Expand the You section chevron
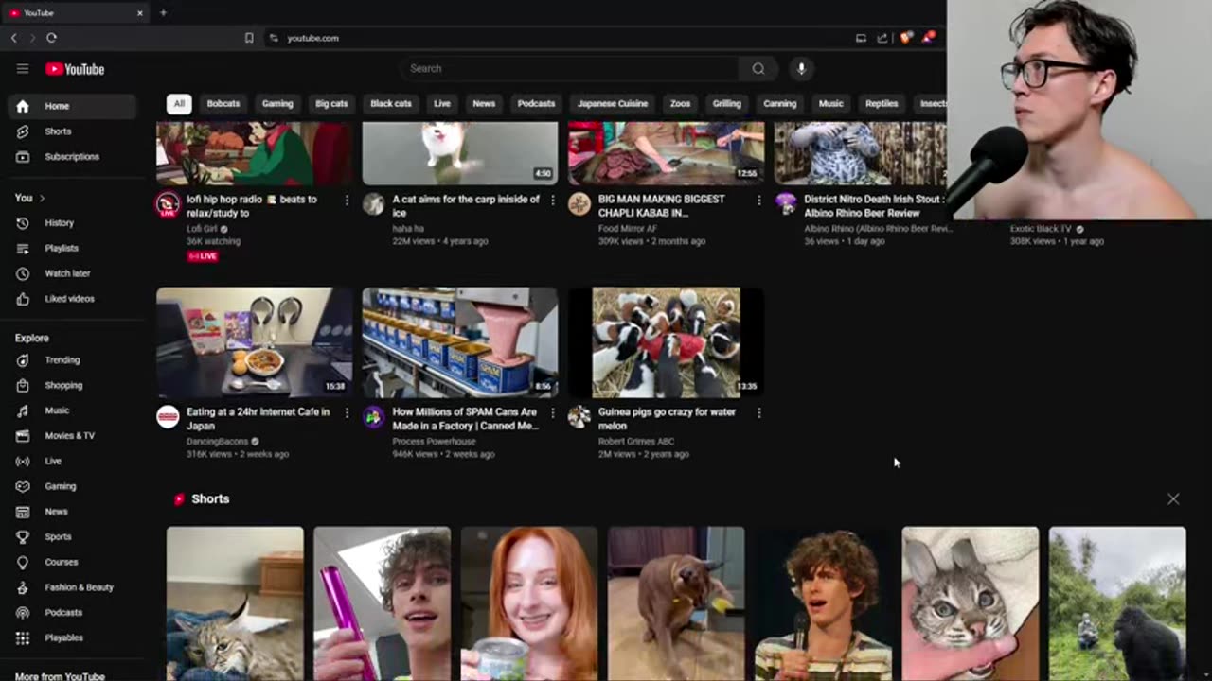The image size is (1212, 681). click(42, 198)
